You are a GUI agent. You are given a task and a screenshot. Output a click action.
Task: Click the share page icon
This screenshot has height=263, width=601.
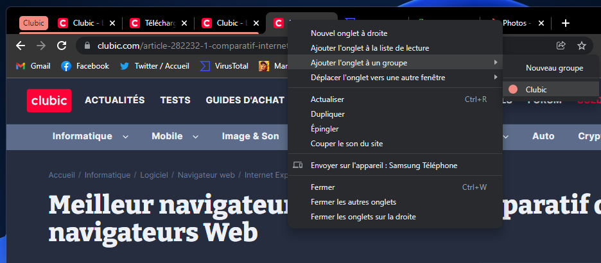click(561, 46)
